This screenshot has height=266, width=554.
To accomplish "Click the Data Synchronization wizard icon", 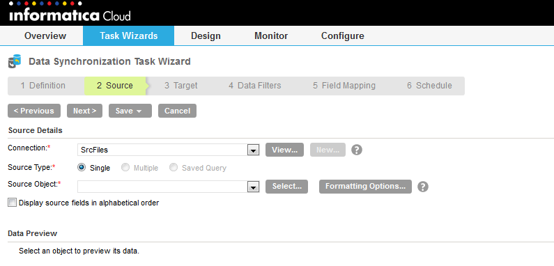I will pyautogui.click(x=15, y=61).
